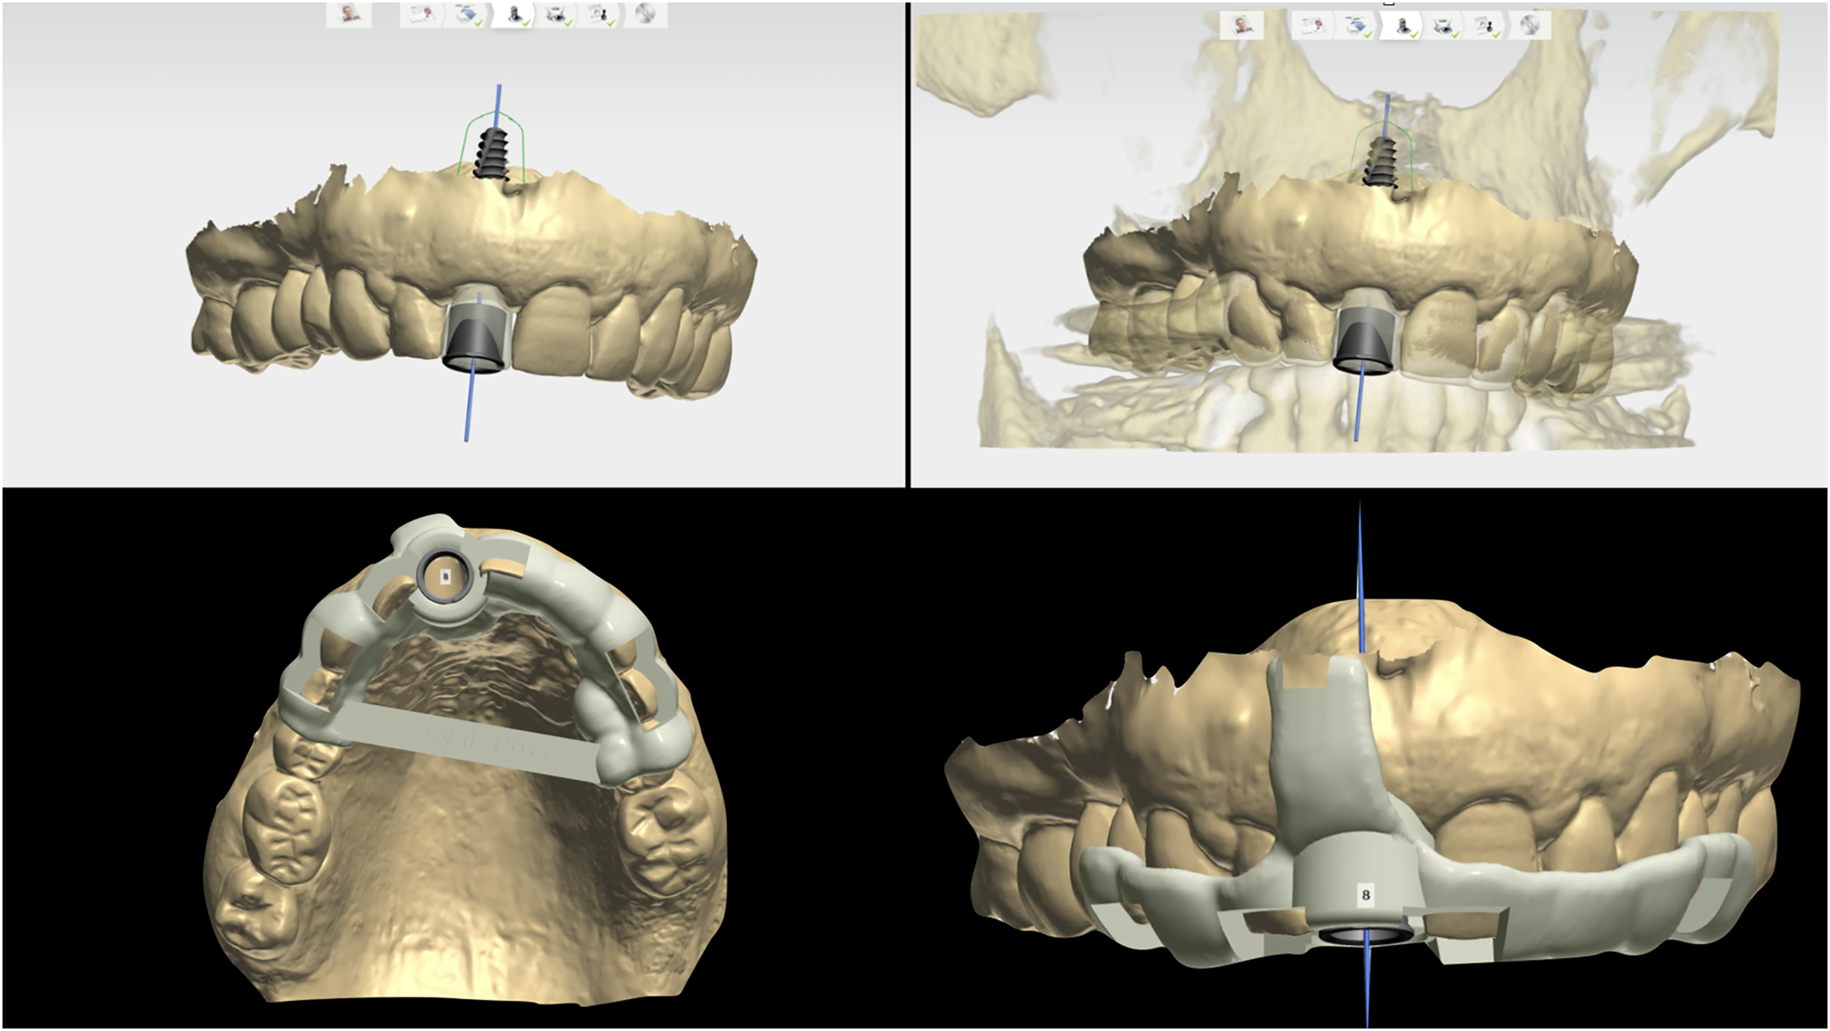Open patient photo step in CT bone overlay view
This screenshot has height=1031, width=1830.
point(1242,26)
